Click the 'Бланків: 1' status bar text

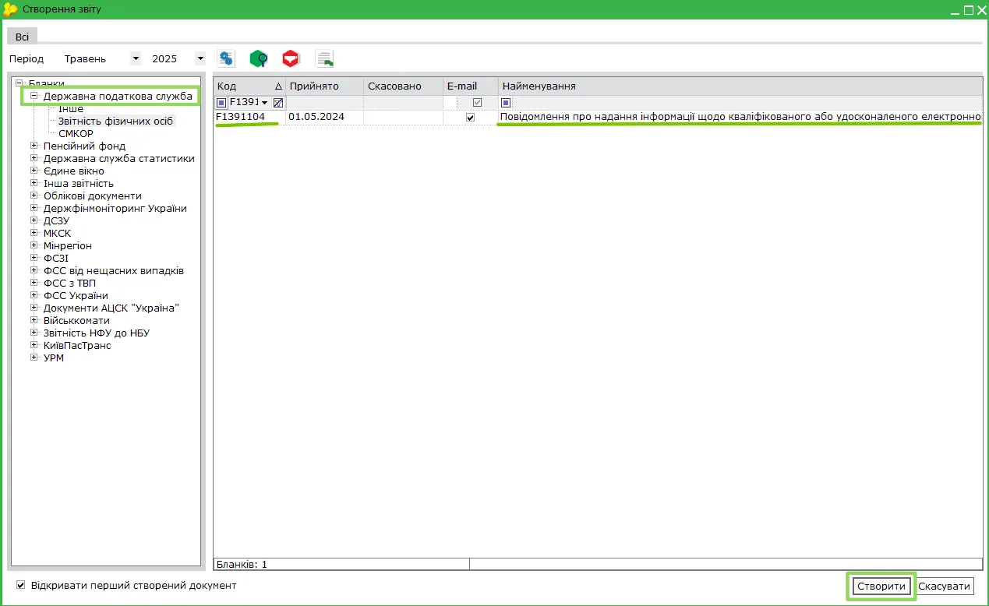pyautogui.click(x=242, y=564)
